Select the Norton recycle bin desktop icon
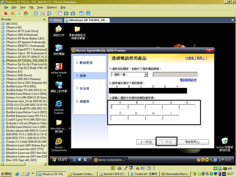This screenshot has width=236, height=177. click(224, 145)
